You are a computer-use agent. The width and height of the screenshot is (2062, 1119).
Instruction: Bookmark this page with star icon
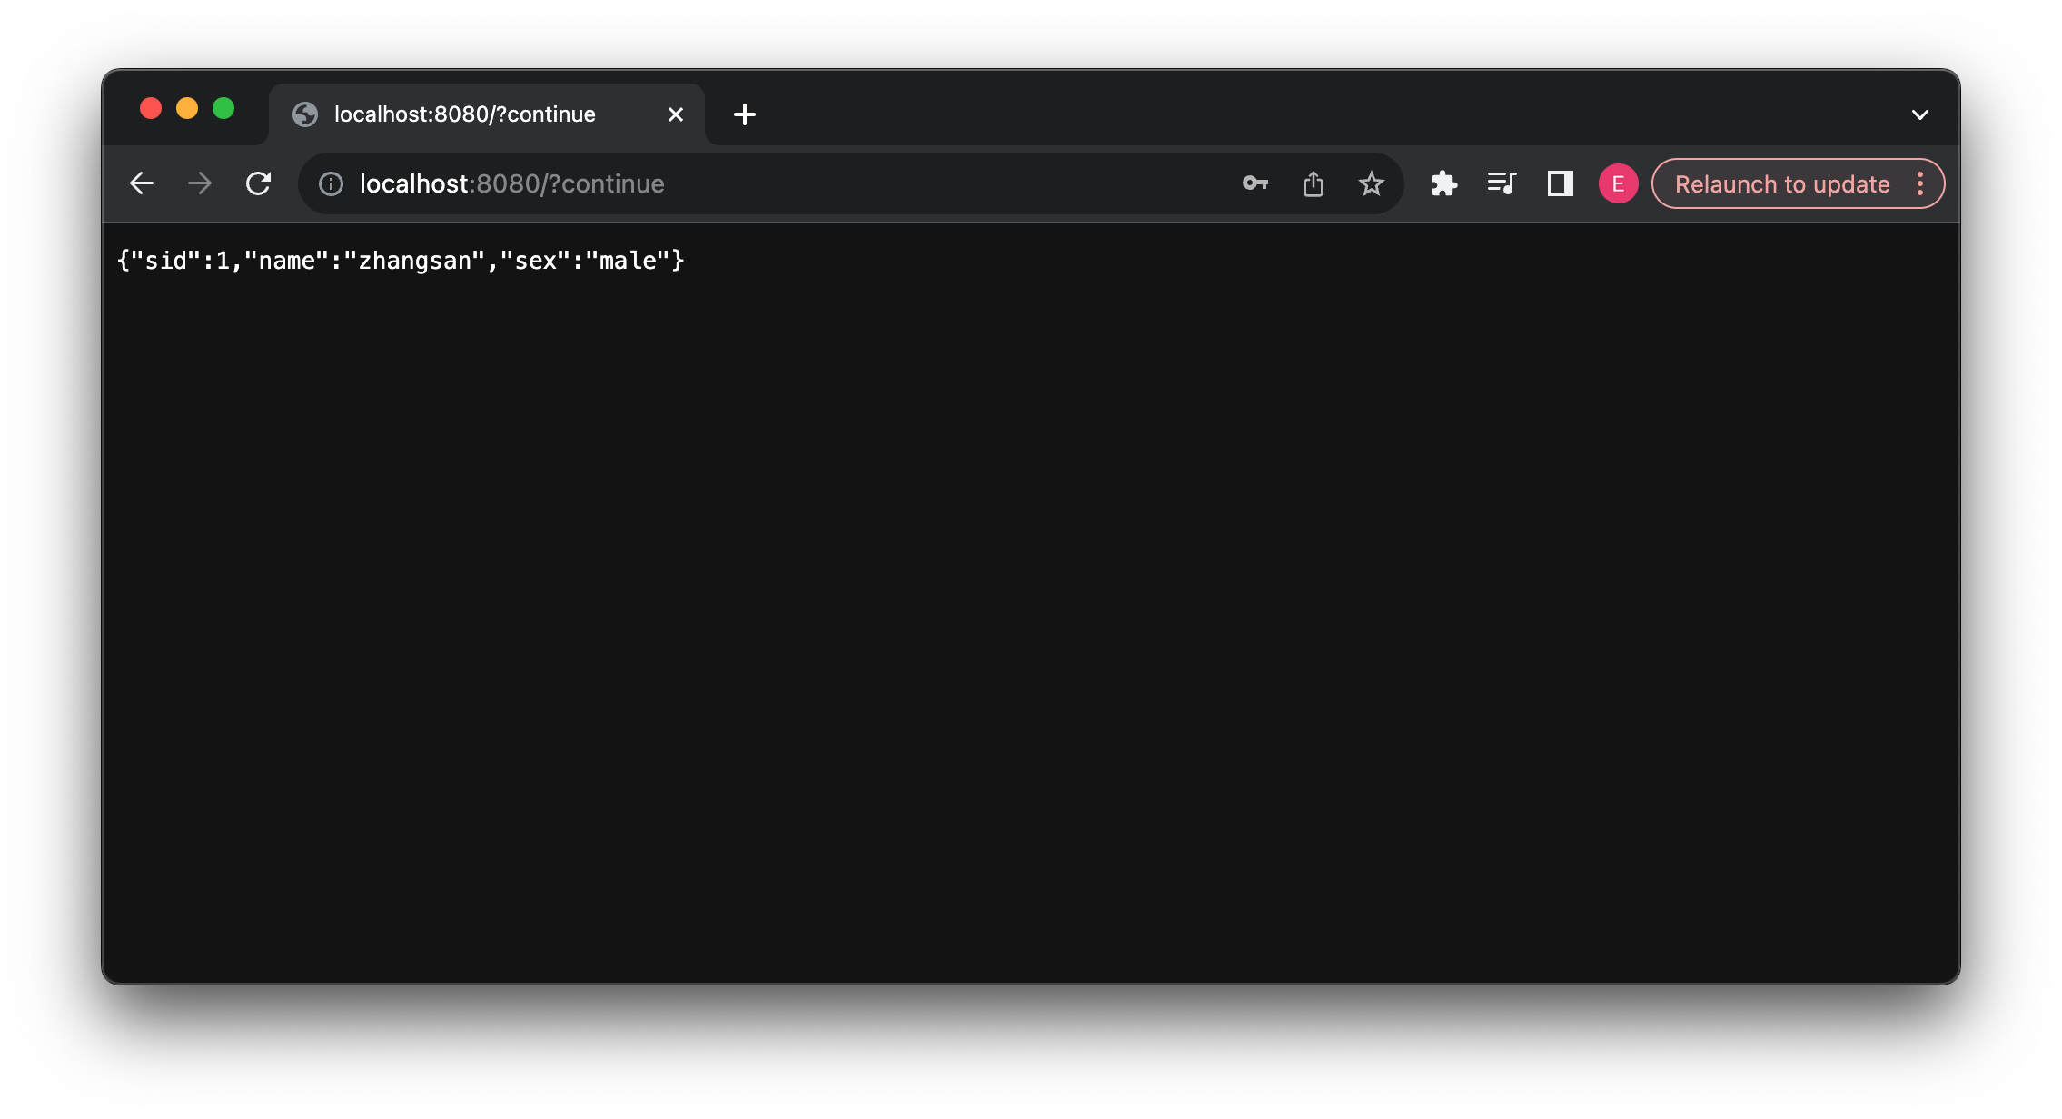(1371, 184)
